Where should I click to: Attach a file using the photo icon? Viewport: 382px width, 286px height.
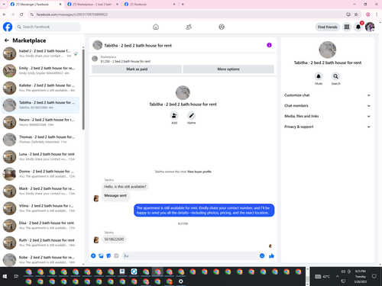[x=101, y=255]
